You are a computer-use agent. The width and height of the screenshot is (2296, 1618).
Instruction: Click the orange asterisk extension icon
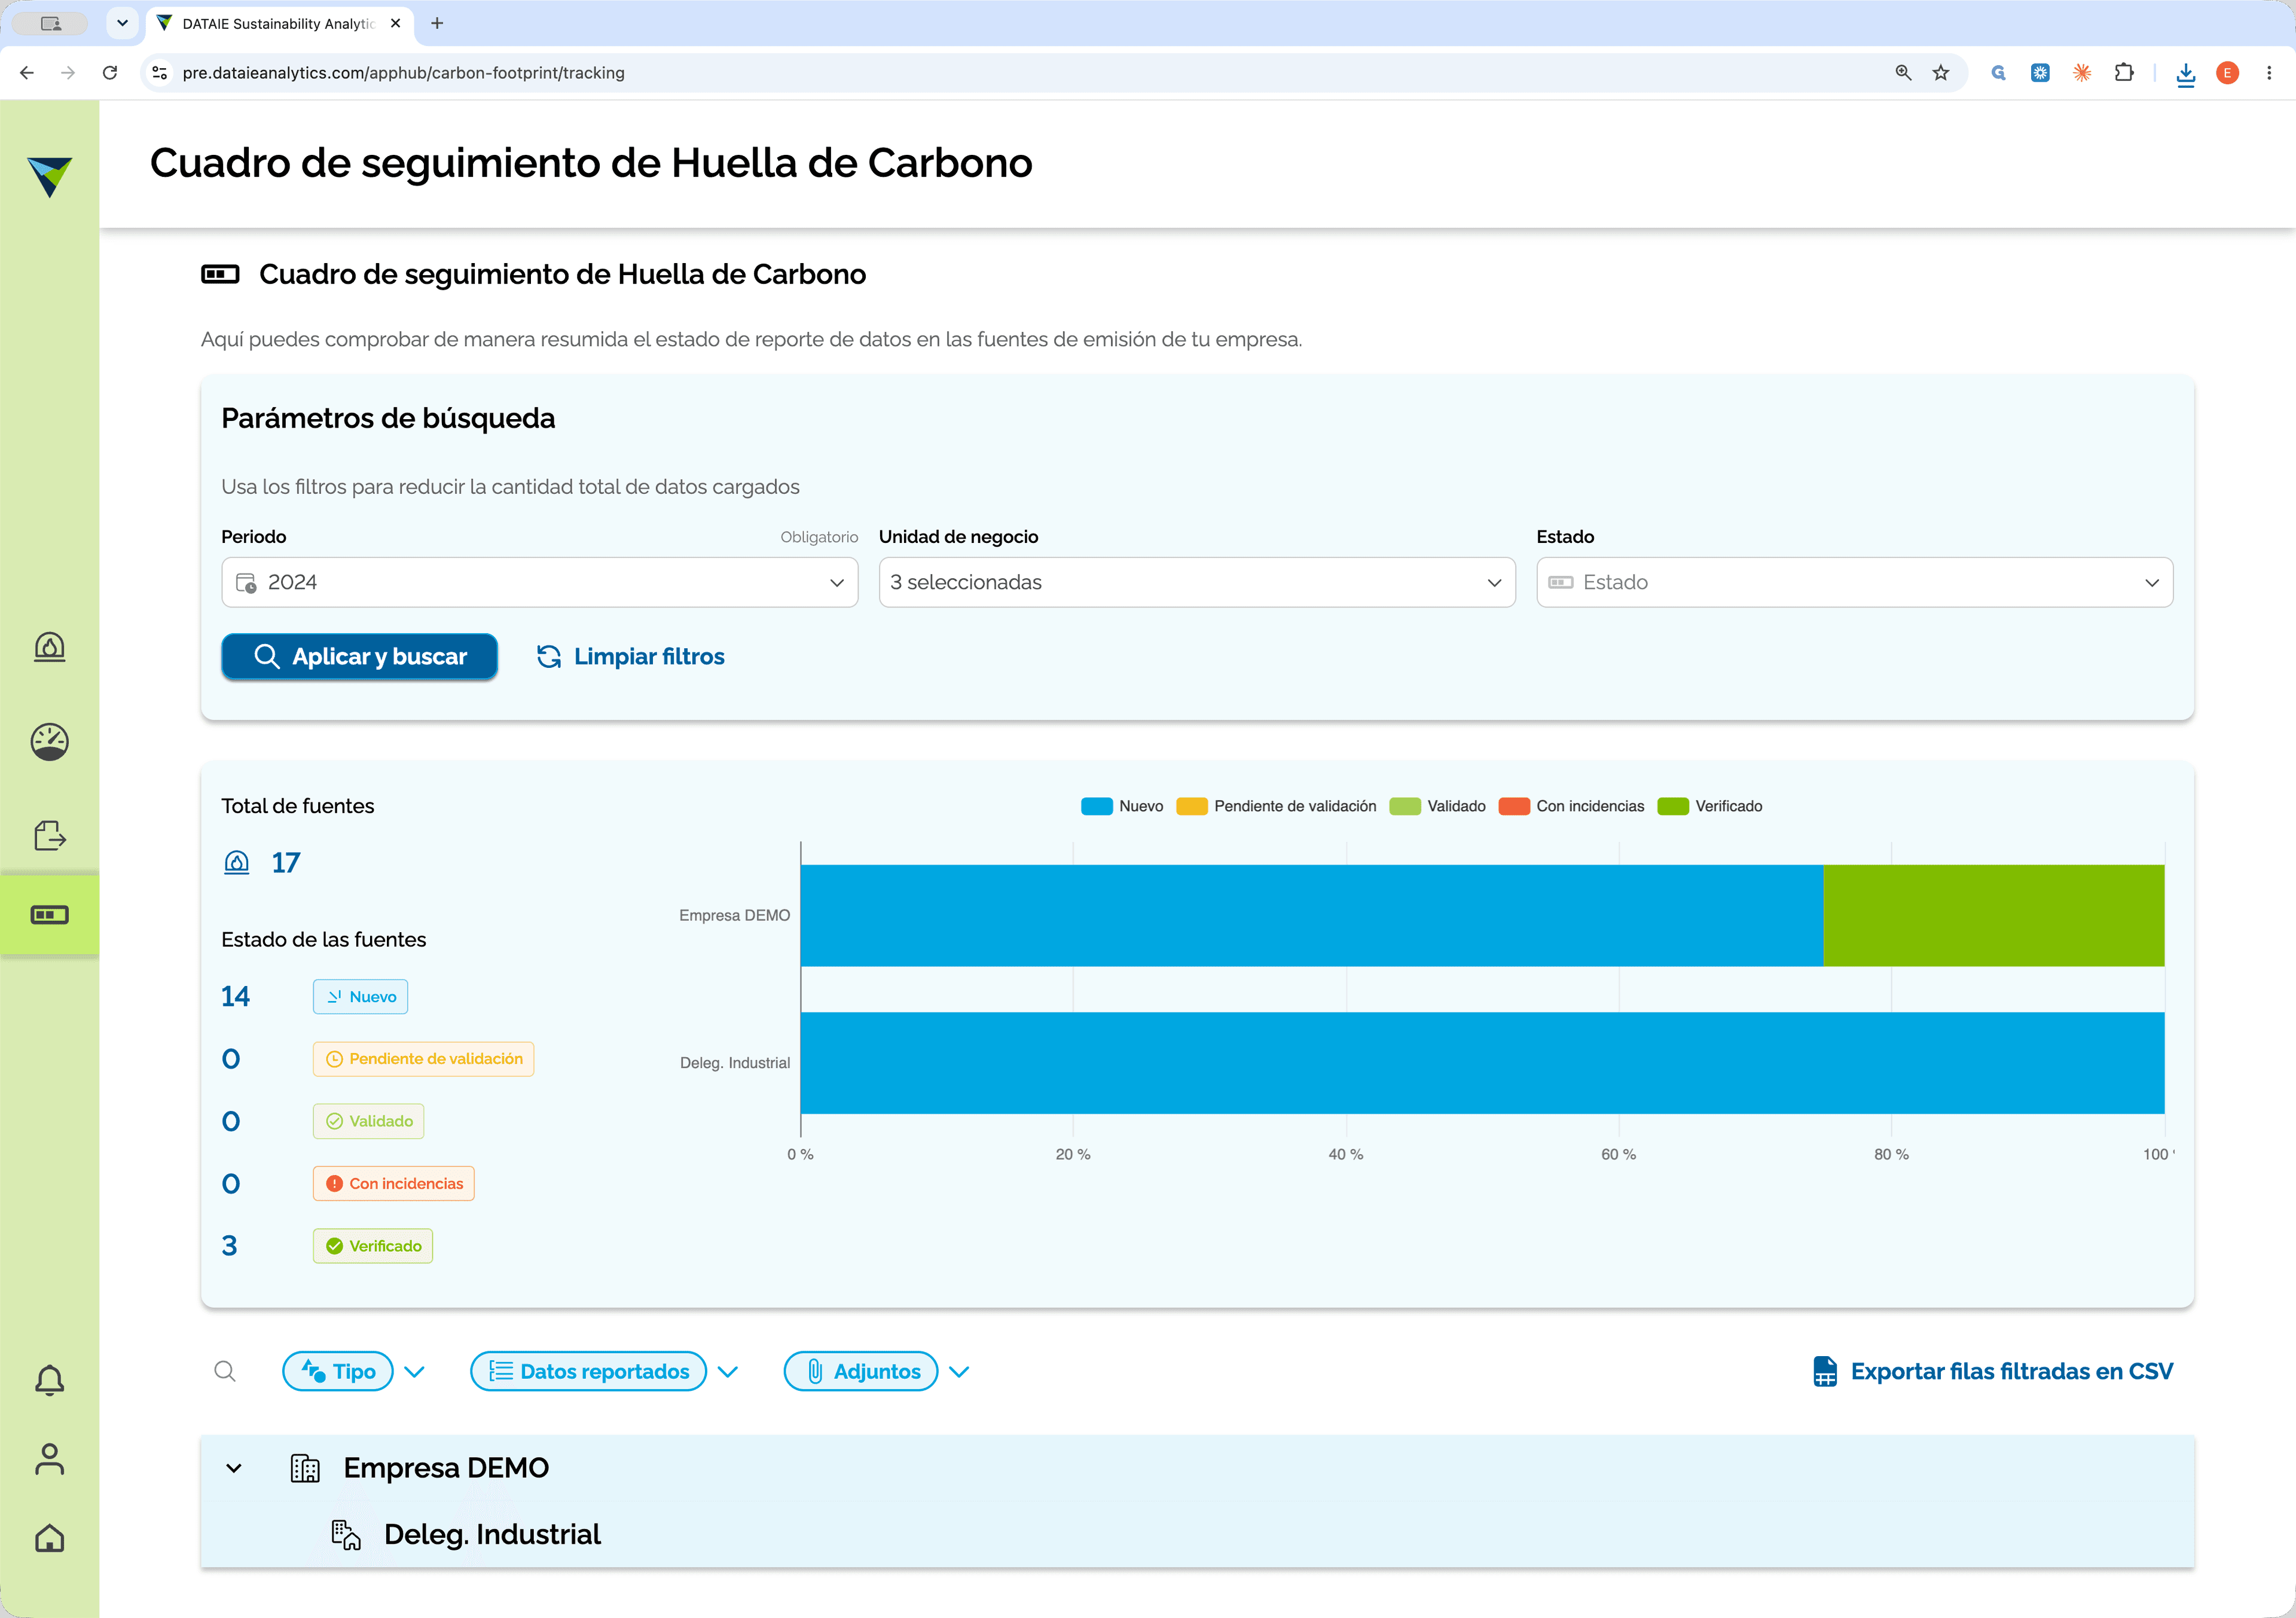tap(2082, 72)
